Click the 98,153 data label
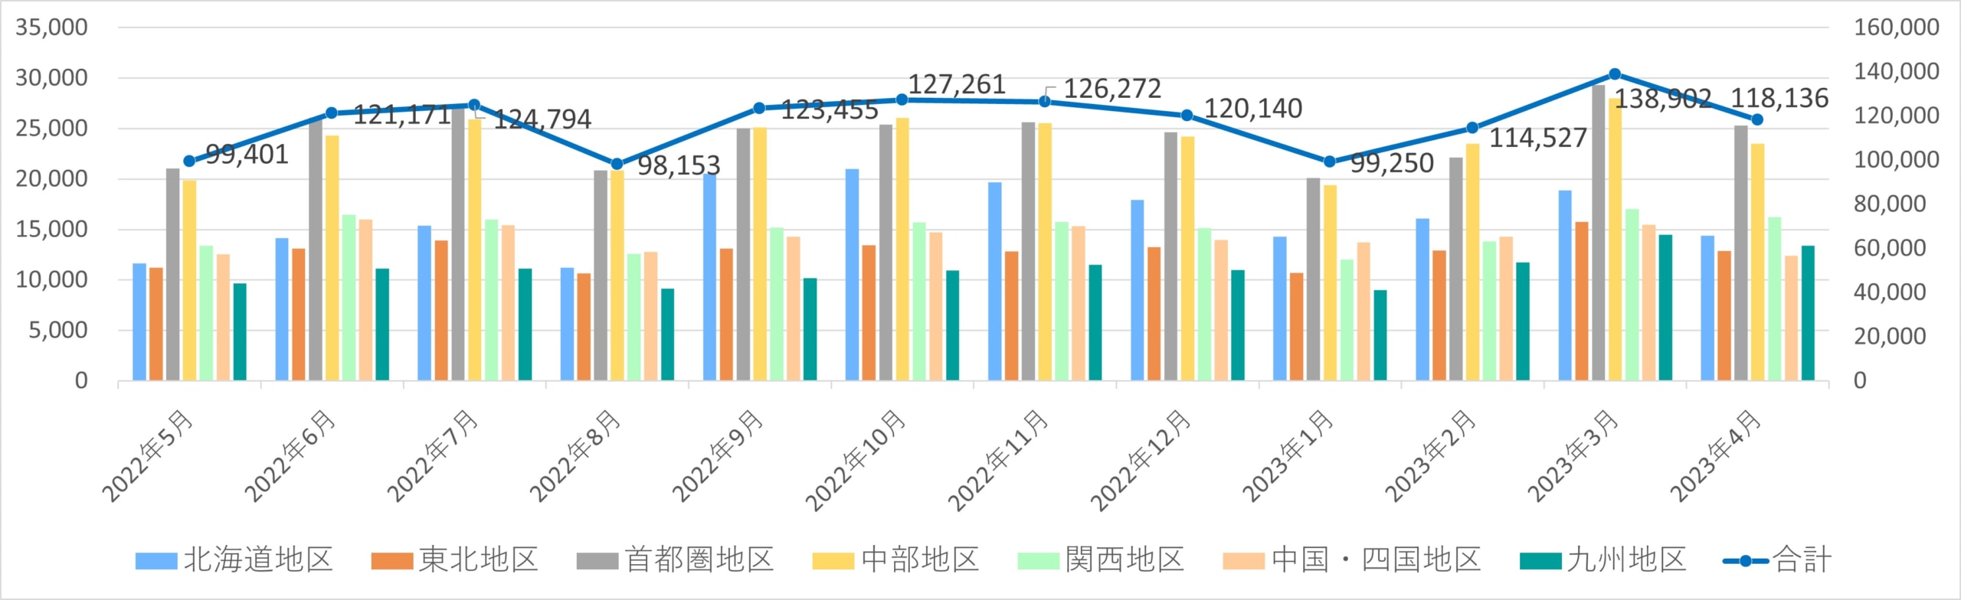 679,165
